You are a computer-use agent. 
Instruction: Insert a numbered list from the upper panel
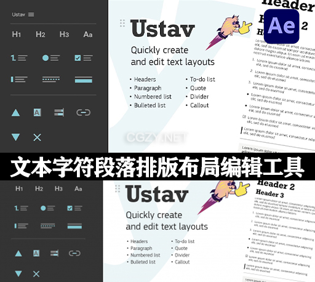click(x=19, y=58)
